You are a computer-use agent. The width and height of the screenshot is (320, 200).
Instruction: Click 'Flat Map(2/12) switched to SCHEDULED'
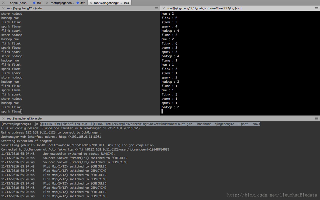tap(75, 175)
